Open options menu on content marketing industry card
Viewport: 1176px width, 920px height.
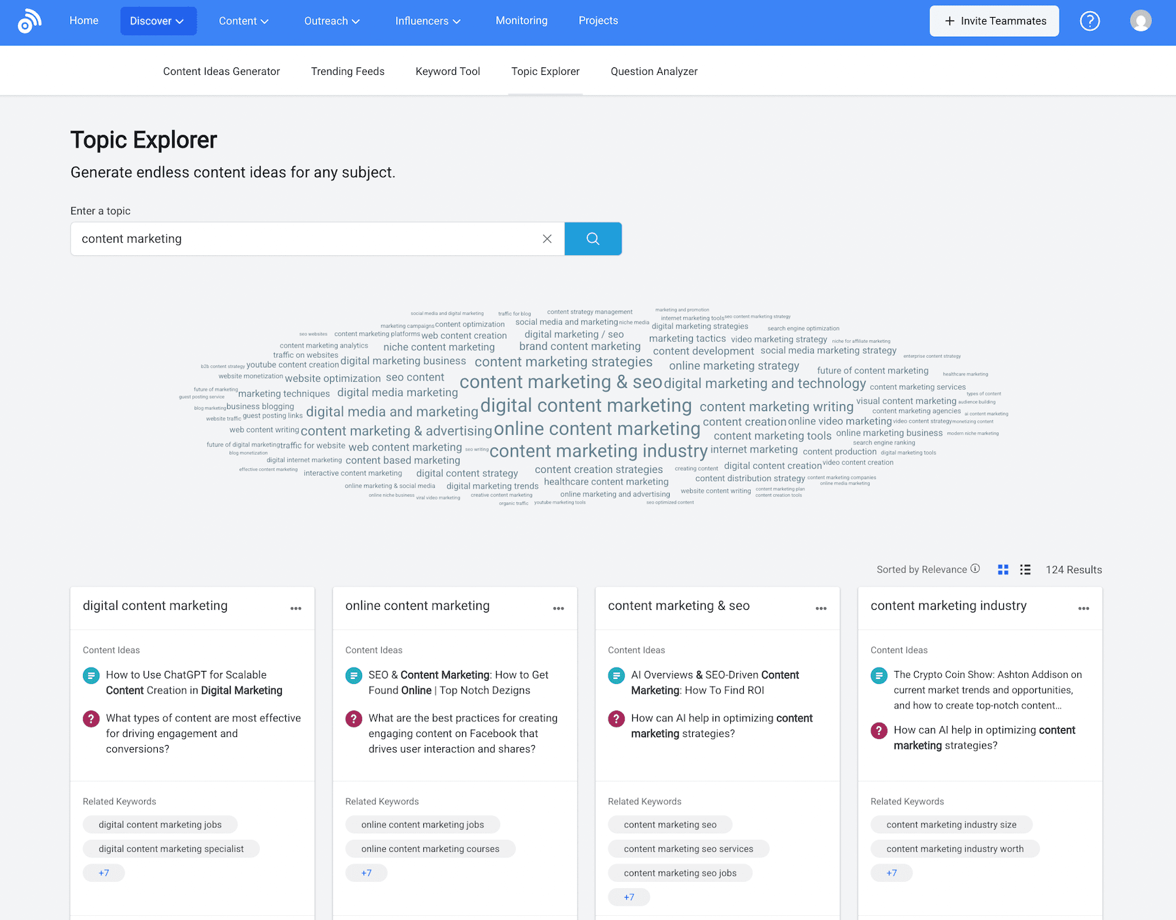tap(1083, 608)
